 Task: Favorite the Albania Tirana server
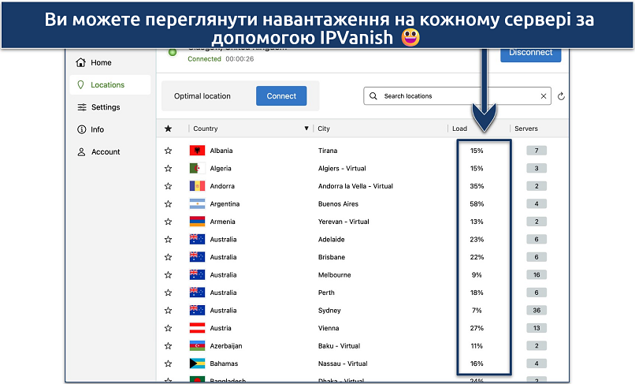click(x=168, y=151)
